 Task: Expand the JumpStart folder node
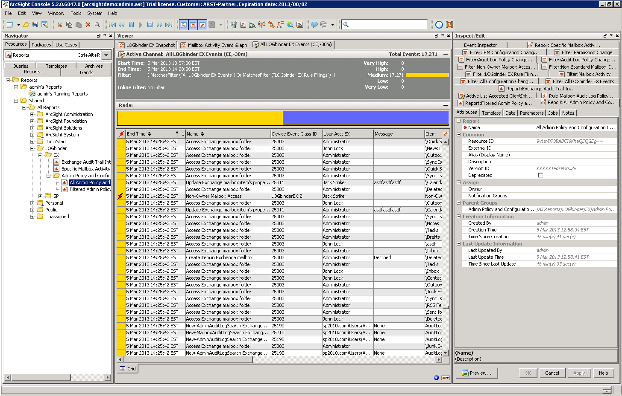point(32,142)
